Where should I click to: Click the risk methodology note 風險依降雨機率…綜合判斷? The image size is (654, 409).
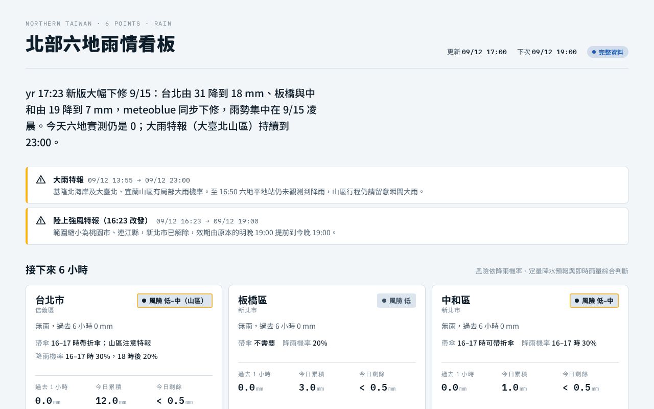(x=552, y=271)
